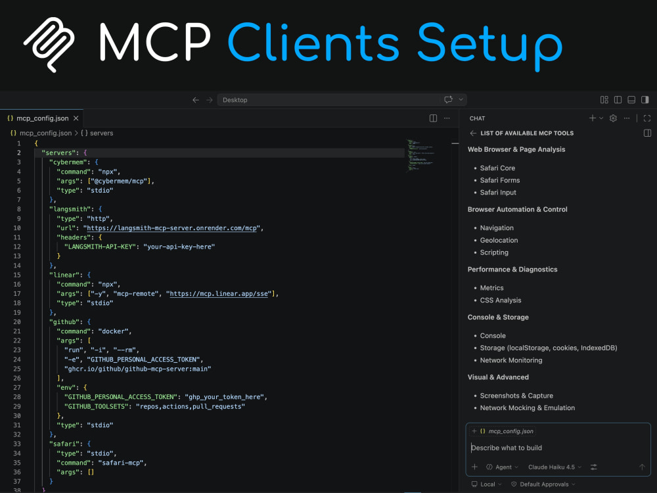Select Network Mocking & Emulation item
The height and width of the screenshot is (493, 657).
coord(527,408)
